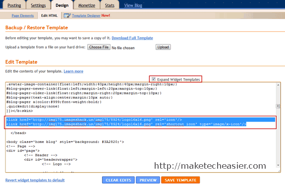Image resolution: width=285 pixels, height=186 pixels.
Task: Click the link rel='shortcut icon' line
Action: coord(126,124)
